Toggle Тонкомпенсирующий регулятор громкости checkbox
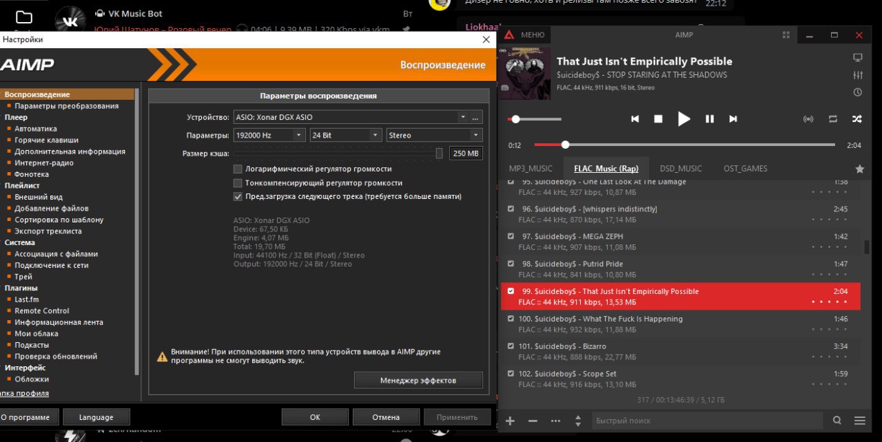Image resolution: width=882 pixels, height=442 pixels. pos(238,182)
